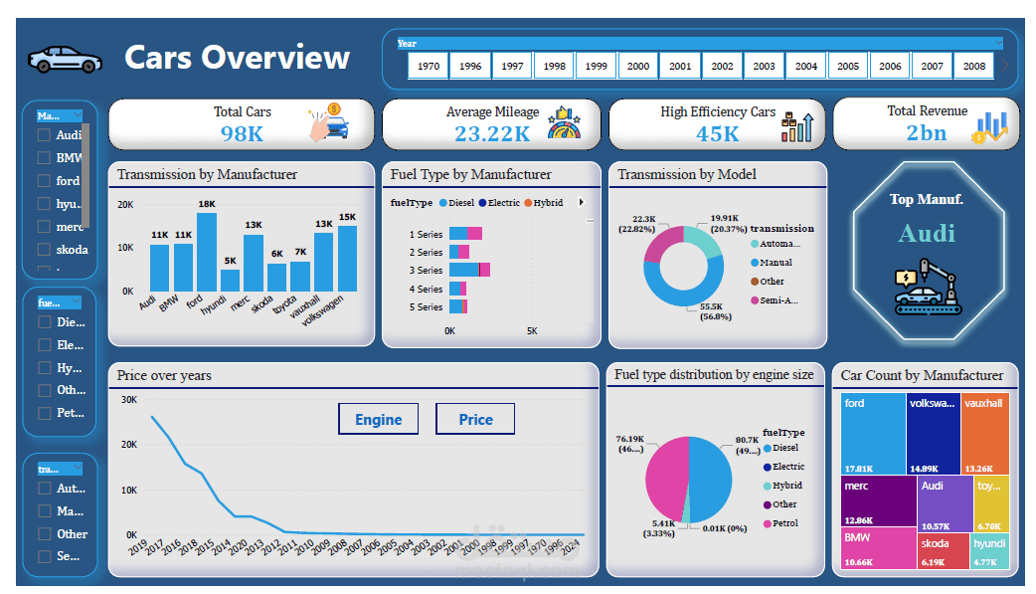Click the purple Audi tile in the treemap
Viewport: 1036px width, 594px height.
click(x=945, y=504)
